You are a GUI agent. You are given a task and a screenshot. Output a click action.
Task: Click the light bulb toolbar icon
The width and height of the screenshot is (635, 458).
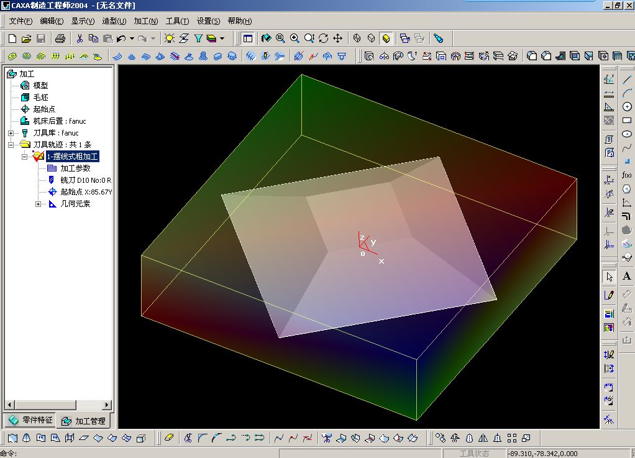click(x=169, y=39)
